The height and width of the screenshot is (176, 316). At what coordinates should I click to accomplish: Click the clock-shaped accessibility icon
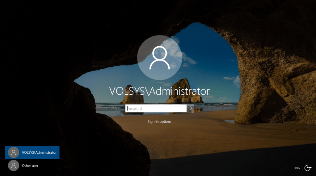tap(308, 168)
